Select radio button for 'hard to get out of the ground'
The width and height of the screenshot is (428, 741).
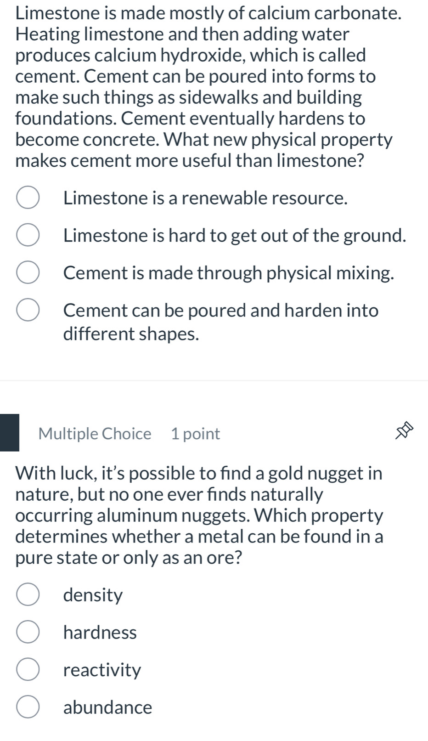point(28,235)
